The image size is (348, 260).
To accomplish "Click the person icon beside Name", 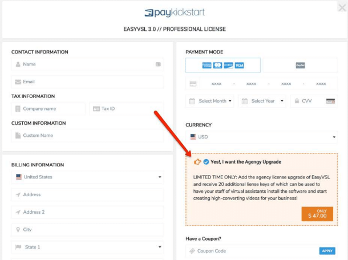I will point(18,64).
